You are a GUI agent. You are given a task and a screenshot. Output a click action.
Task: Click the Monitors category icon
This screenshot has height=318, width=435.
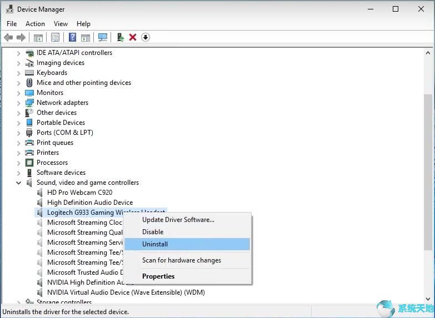point(29,93)
